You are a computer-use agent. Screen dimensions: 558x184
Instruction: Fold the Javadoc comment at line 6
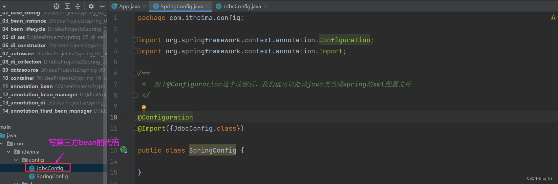pos(135,73)
